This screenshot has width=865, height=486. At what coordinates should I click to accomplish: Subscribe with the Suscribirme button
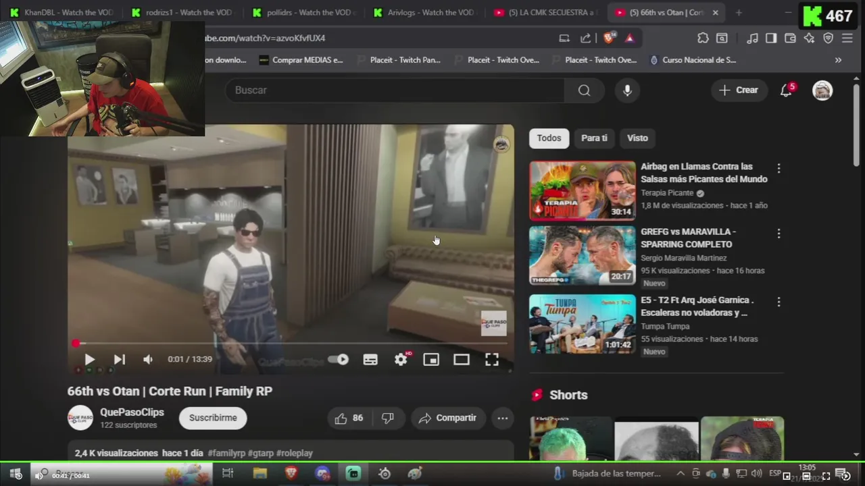click(x=213, y=418)
